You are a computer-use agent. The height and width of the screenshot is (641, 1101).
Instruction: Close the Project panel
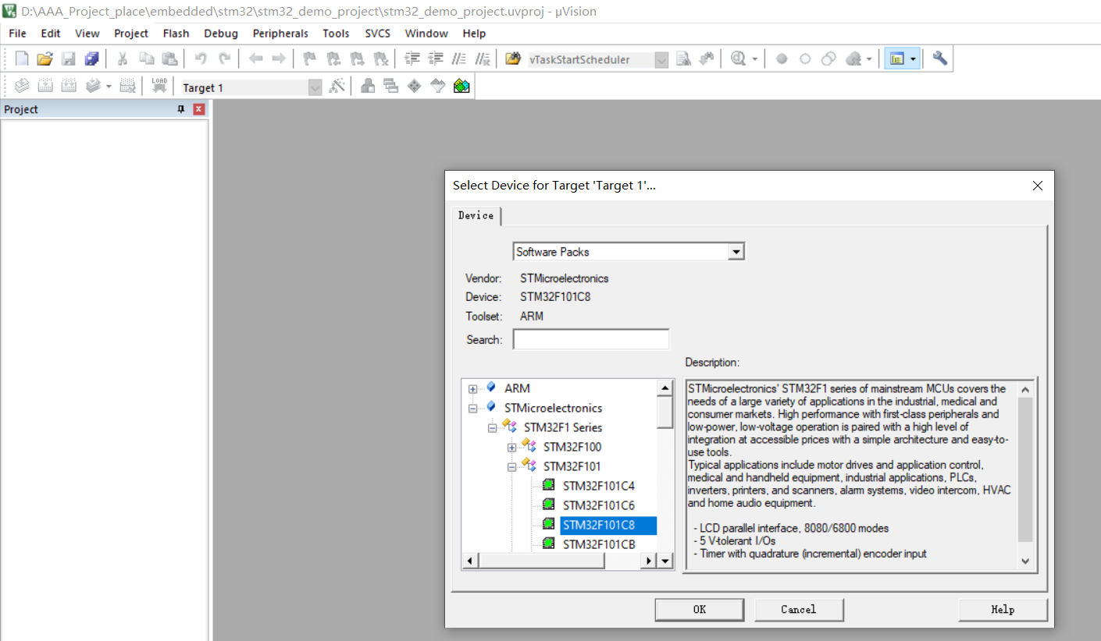pos(198,109)
